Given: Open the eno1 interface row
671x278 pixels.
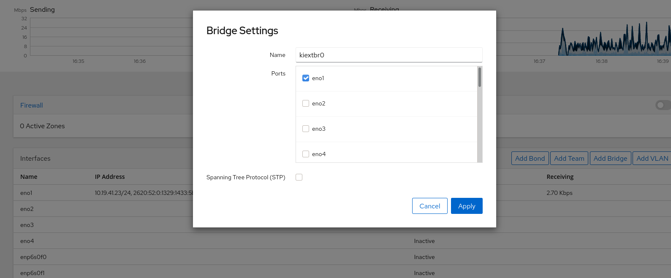Looking at the screenshot, I should tap(342, 193).
